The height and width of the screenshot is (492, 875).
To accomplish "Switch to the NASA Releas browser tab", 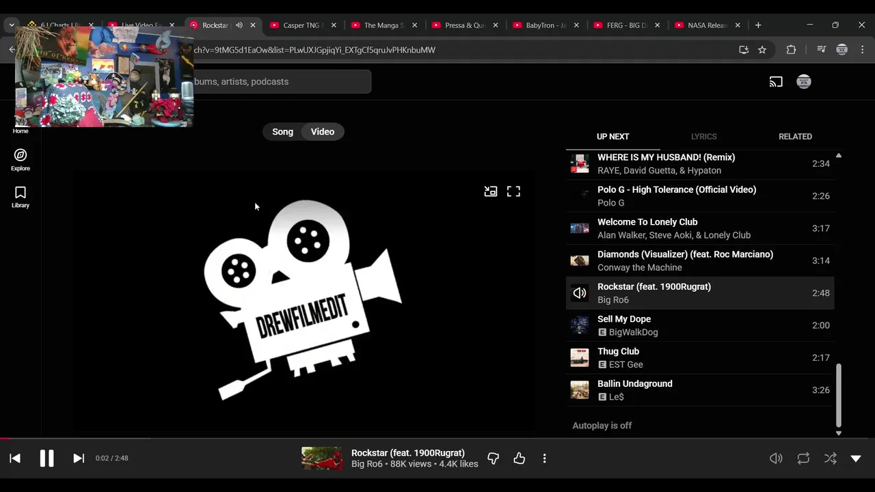I will (707, 25).
